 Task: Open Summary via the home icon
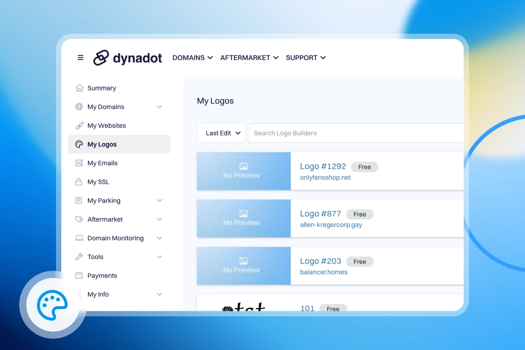click(79, 88)
